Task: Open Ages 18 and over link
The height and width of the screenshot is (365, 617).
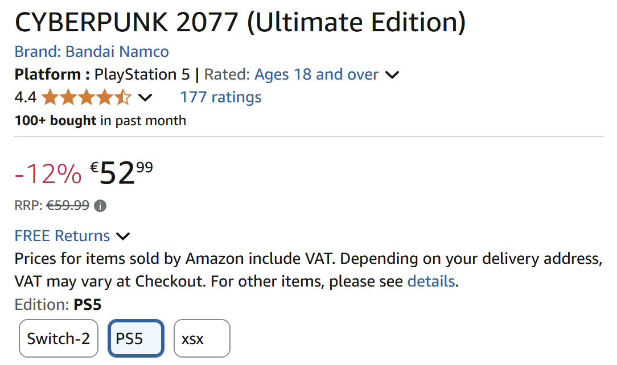Action: tap(316, 74)
